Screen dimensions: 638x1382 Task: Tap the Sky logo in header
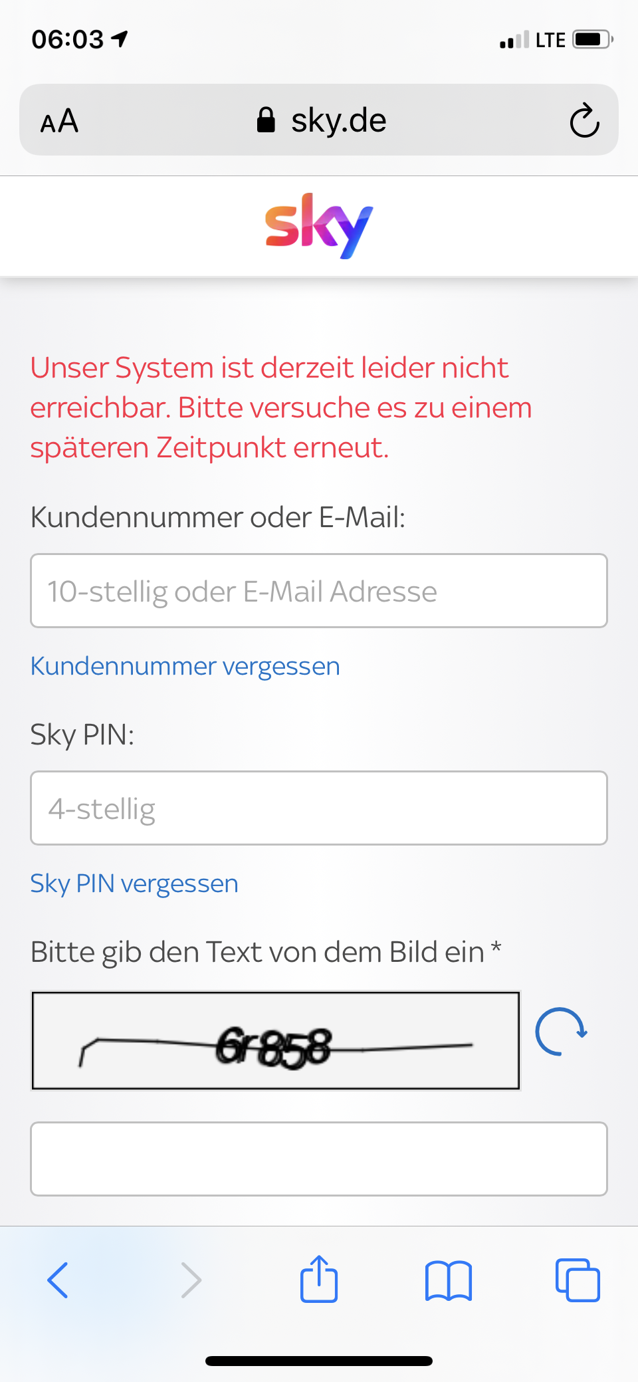click(x=319, y=225)
